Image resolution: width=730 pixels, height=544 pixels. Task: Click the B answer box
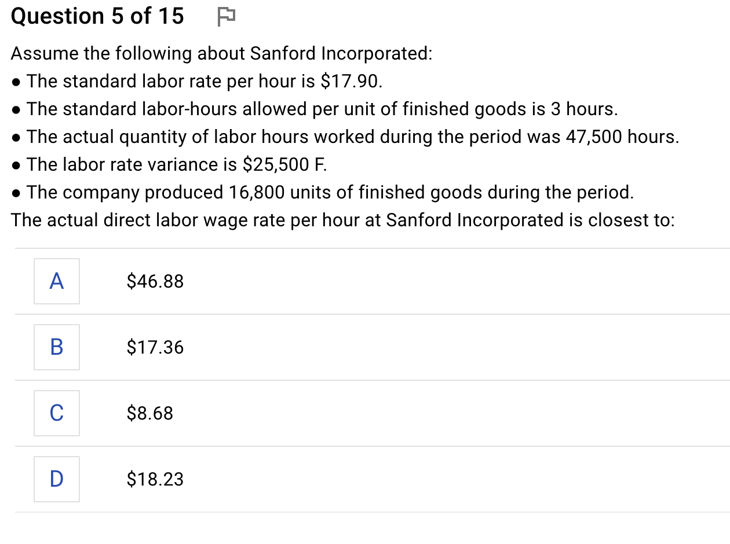56,347
